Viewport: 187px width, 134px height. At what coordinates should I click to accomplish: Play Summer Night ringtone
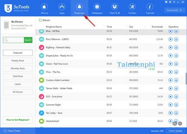click(171, 105)
